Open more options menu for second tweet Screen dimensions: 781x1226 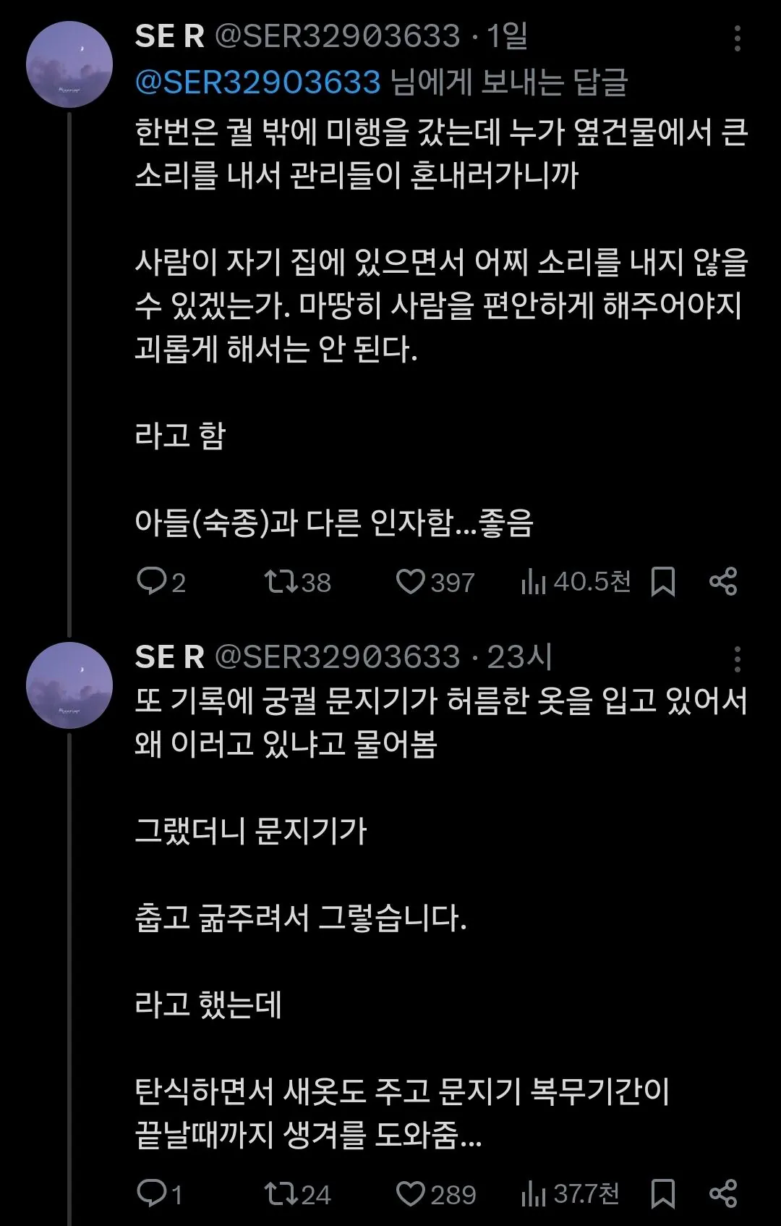click(x=737, y=659)
